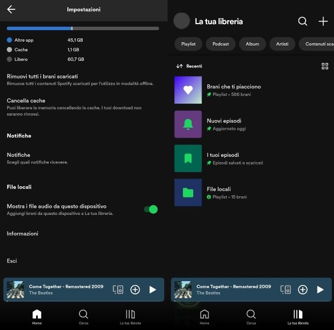
Task: Select the I tuoi episodi title
Action: [x=223, y=155]
